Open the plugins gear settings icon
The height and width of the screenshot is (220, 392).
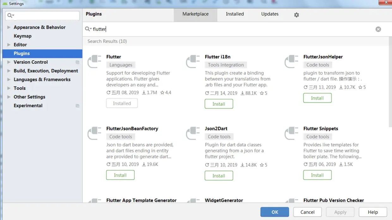(296, 15)
